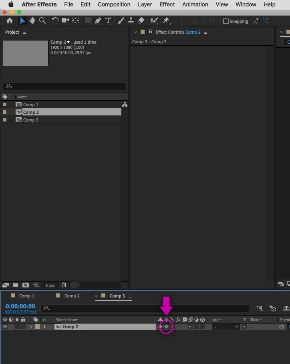Choose the Selection arrow tool

tap(22, 21)
